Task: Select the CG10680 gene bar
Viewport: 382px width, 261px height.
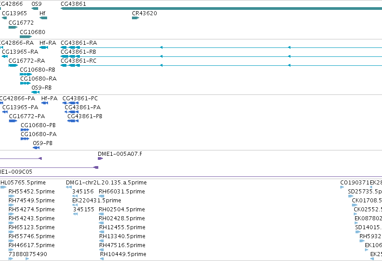Action: pyautogui.click(x=26, y=37)
